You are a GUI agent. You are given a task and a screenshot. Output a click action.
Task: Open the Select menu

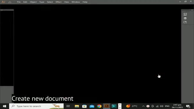coord(50,2)
